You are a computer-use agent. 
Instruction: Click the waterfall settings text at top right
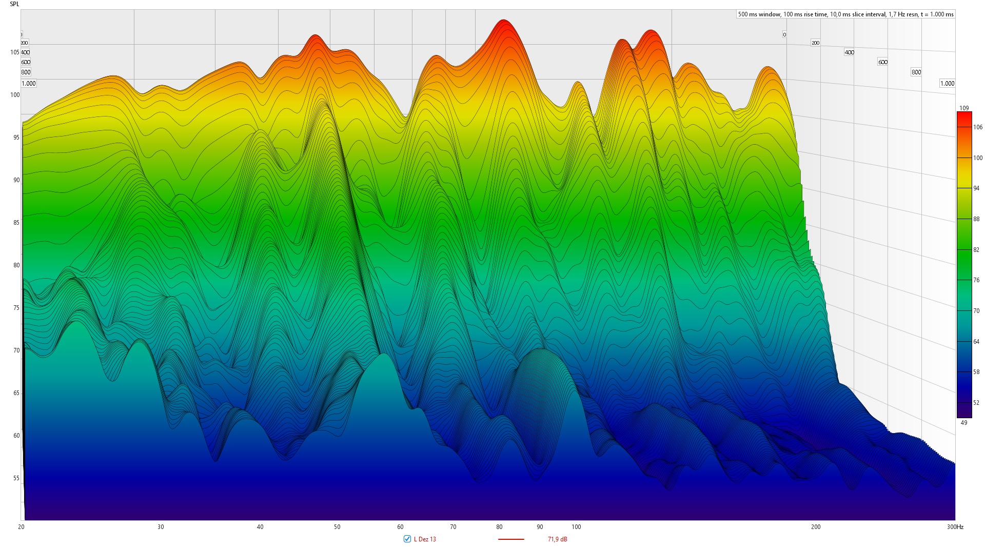tap(845, 14)
